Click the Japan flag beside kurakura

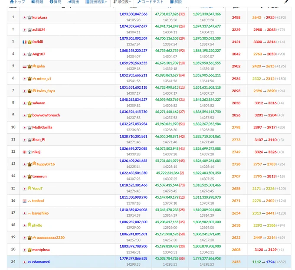point(24,18)
